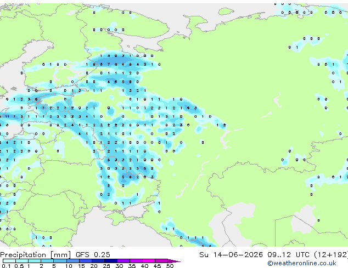Click the "0.1" legend scale label
Viewport: 348px width, 268px height.
tap(6, 266)
